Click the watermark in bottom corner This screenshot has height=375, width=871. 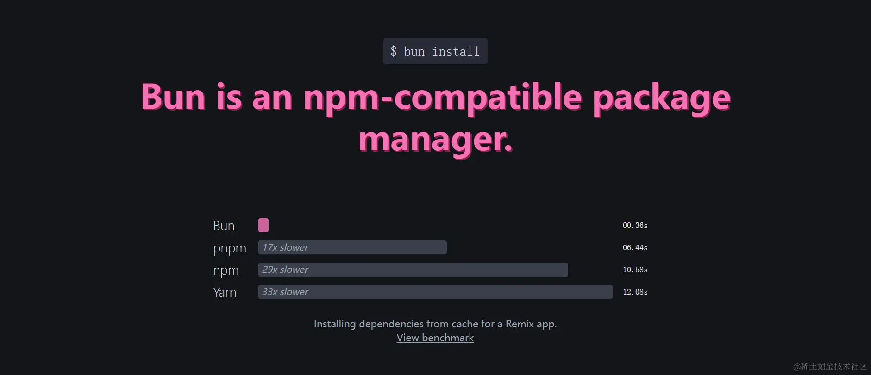tap(830, 366)
